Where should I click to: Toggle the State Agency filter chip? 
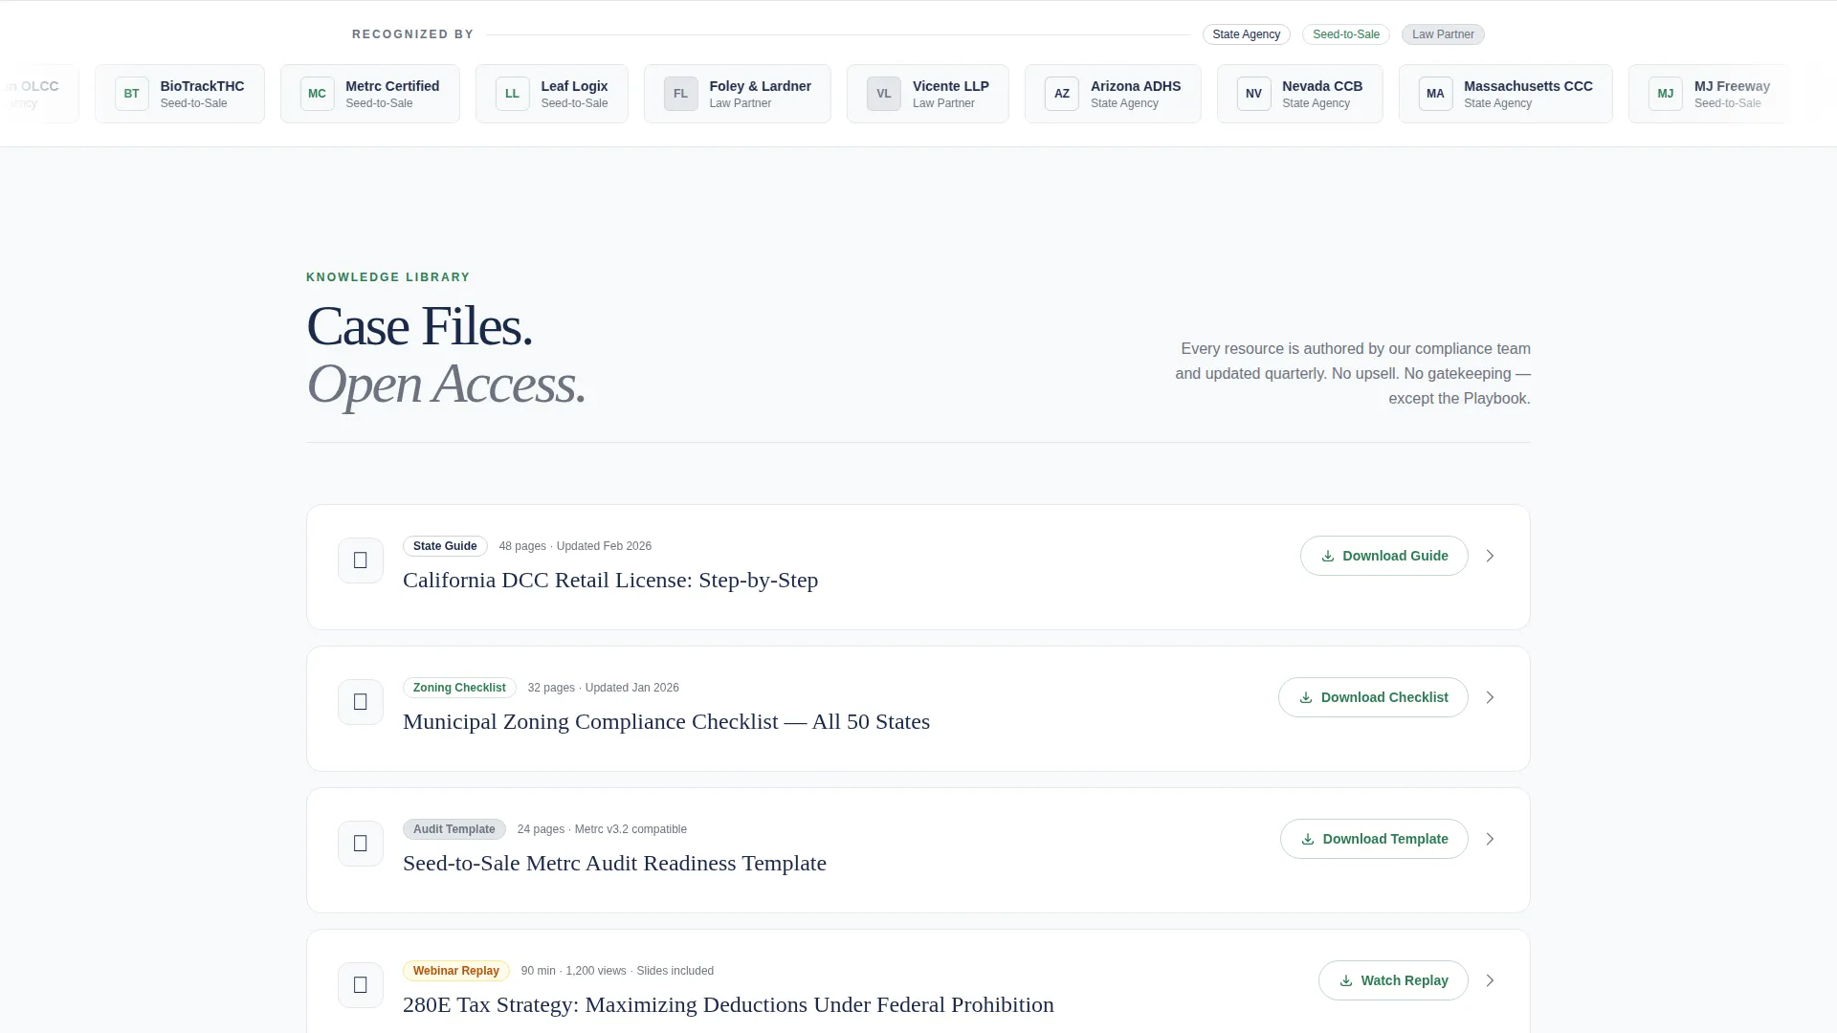pyautogui.click(x=1247, y=34)
